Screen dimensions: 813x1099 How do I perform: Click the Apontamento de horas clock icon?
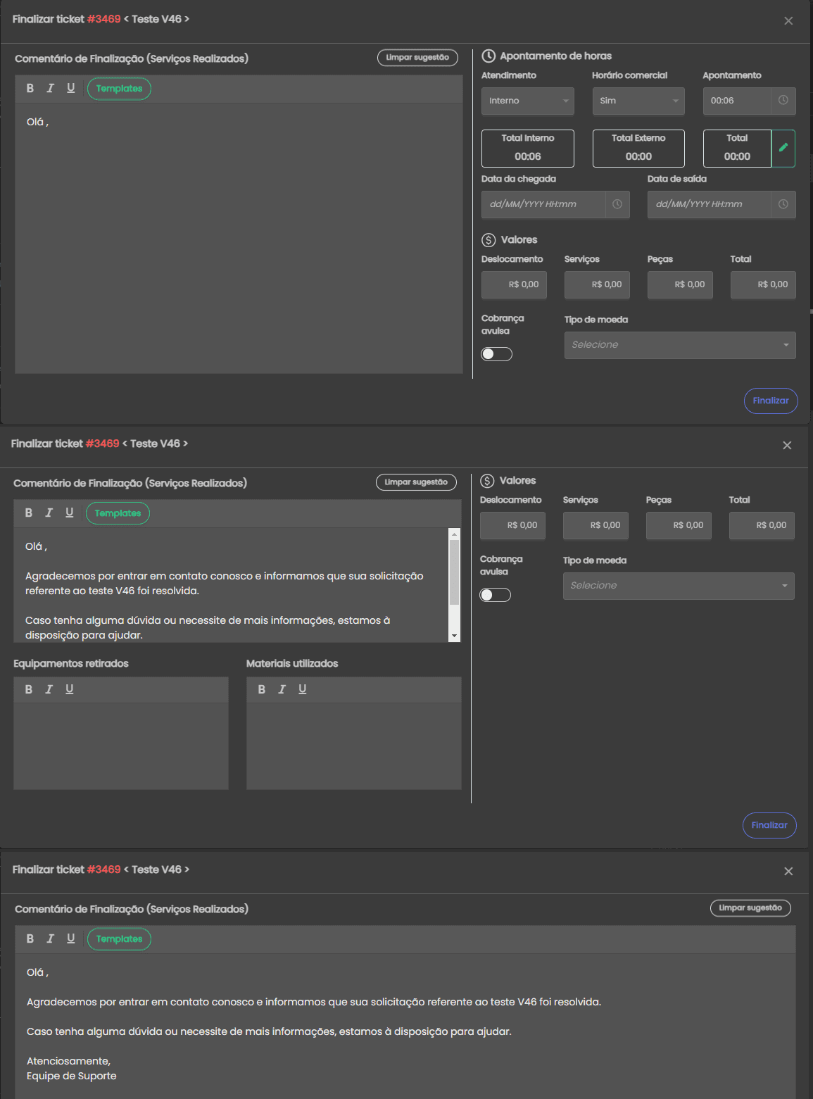[489, 56]
